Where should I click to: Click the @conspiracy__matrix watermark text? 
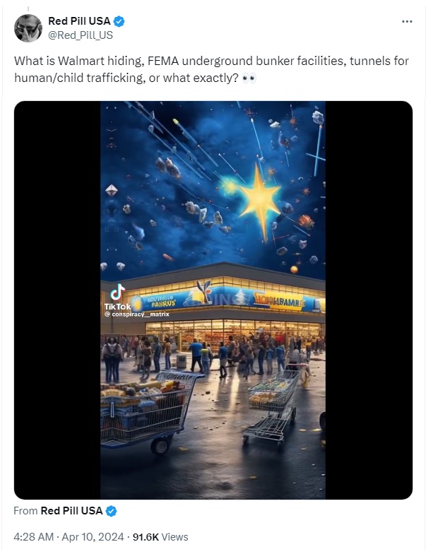click(137, 314)
